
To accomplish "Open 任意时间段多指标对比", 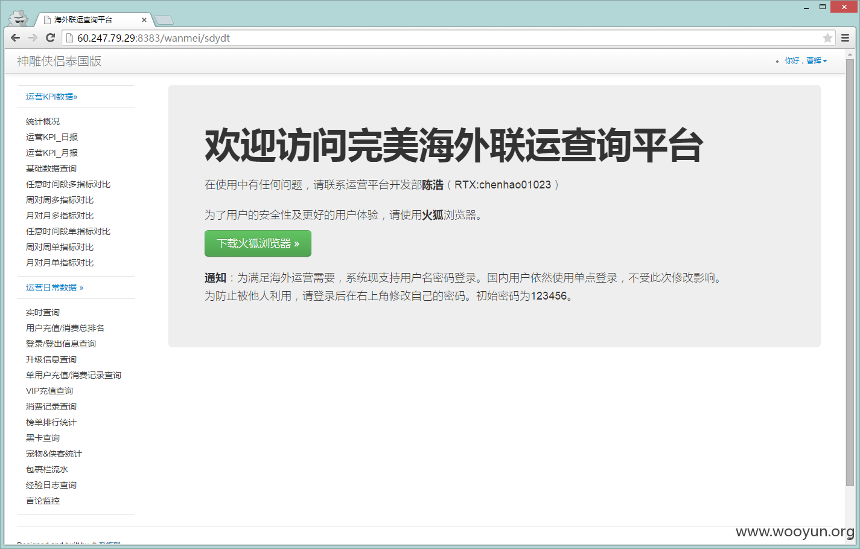I will (68, 184).
